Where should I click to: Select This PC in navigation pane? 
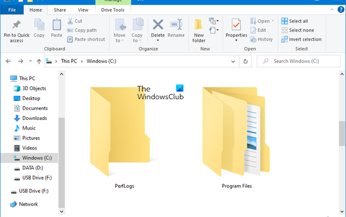(23, 78)
